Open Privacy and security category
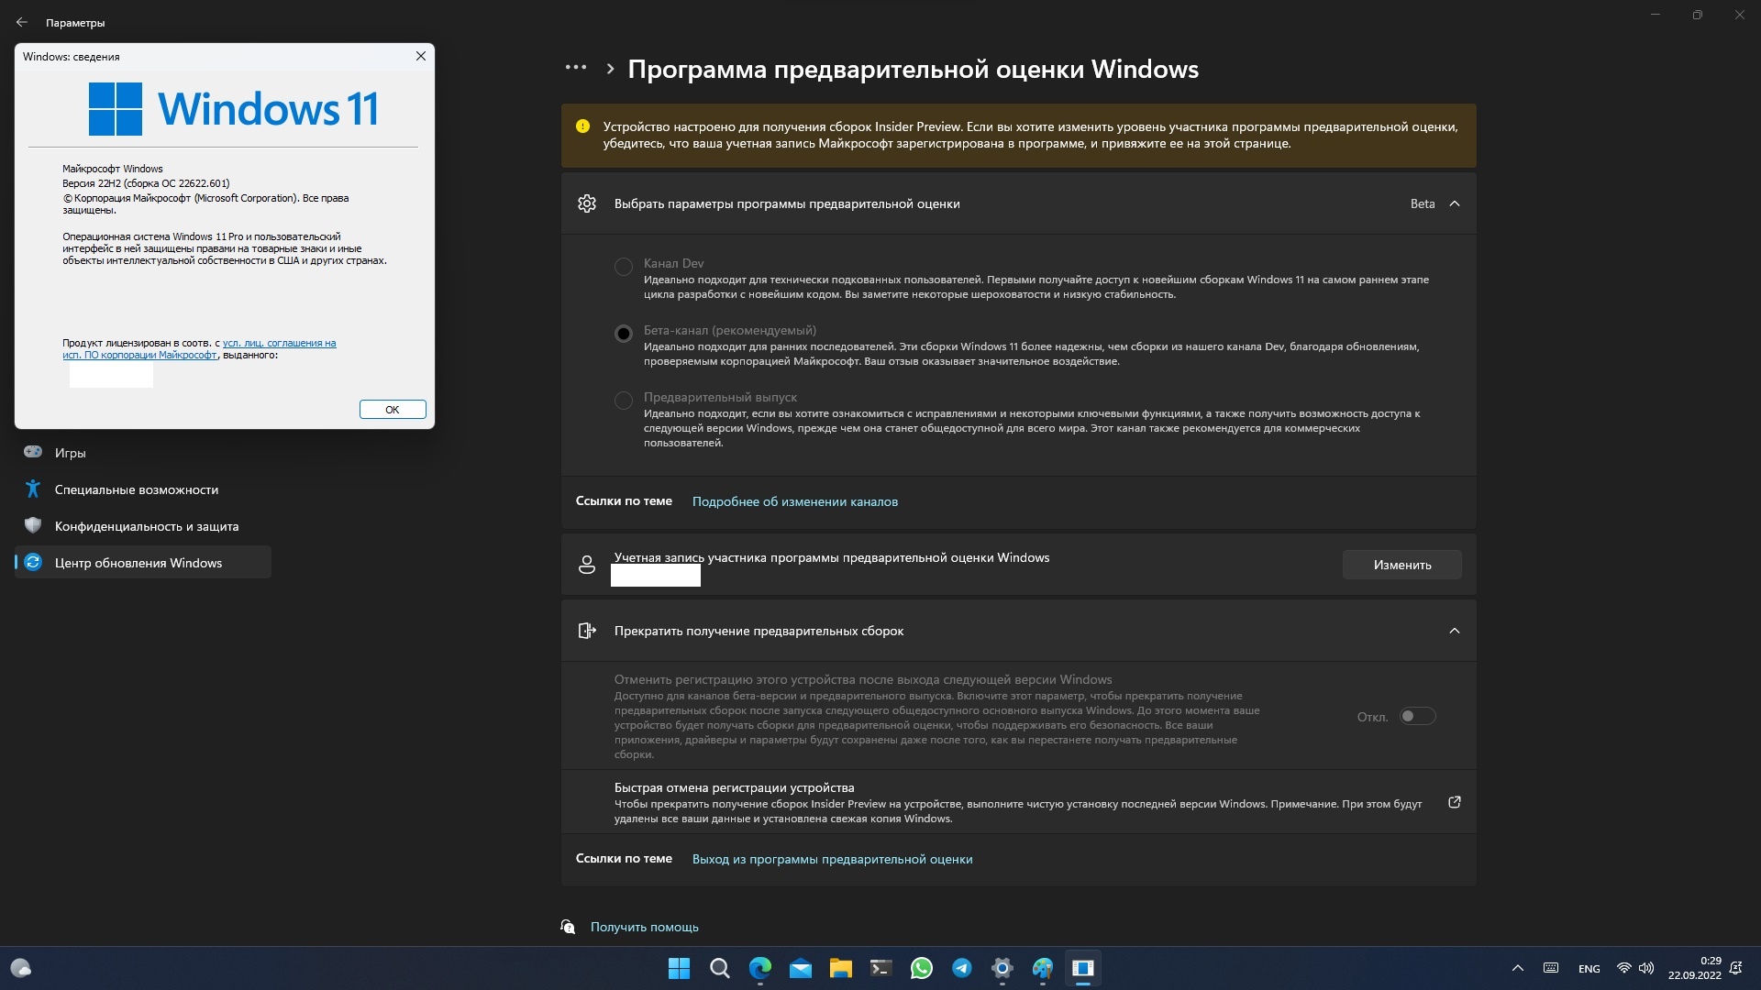 click(143, 526)
